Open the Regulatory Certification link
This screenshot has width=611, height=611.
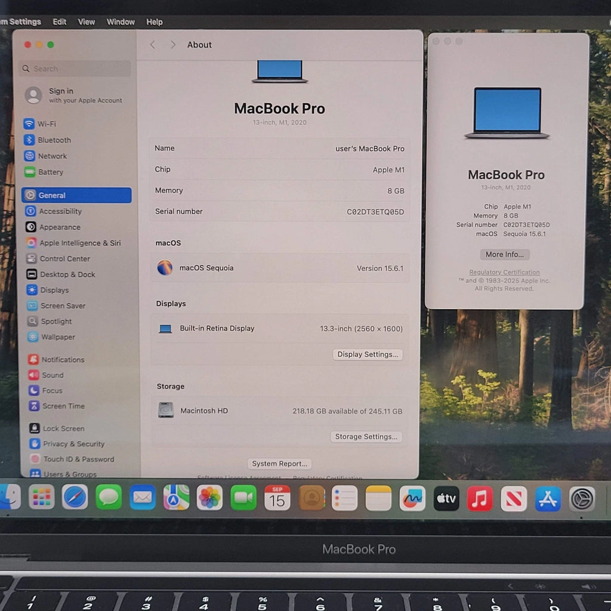tap(504, 272)
